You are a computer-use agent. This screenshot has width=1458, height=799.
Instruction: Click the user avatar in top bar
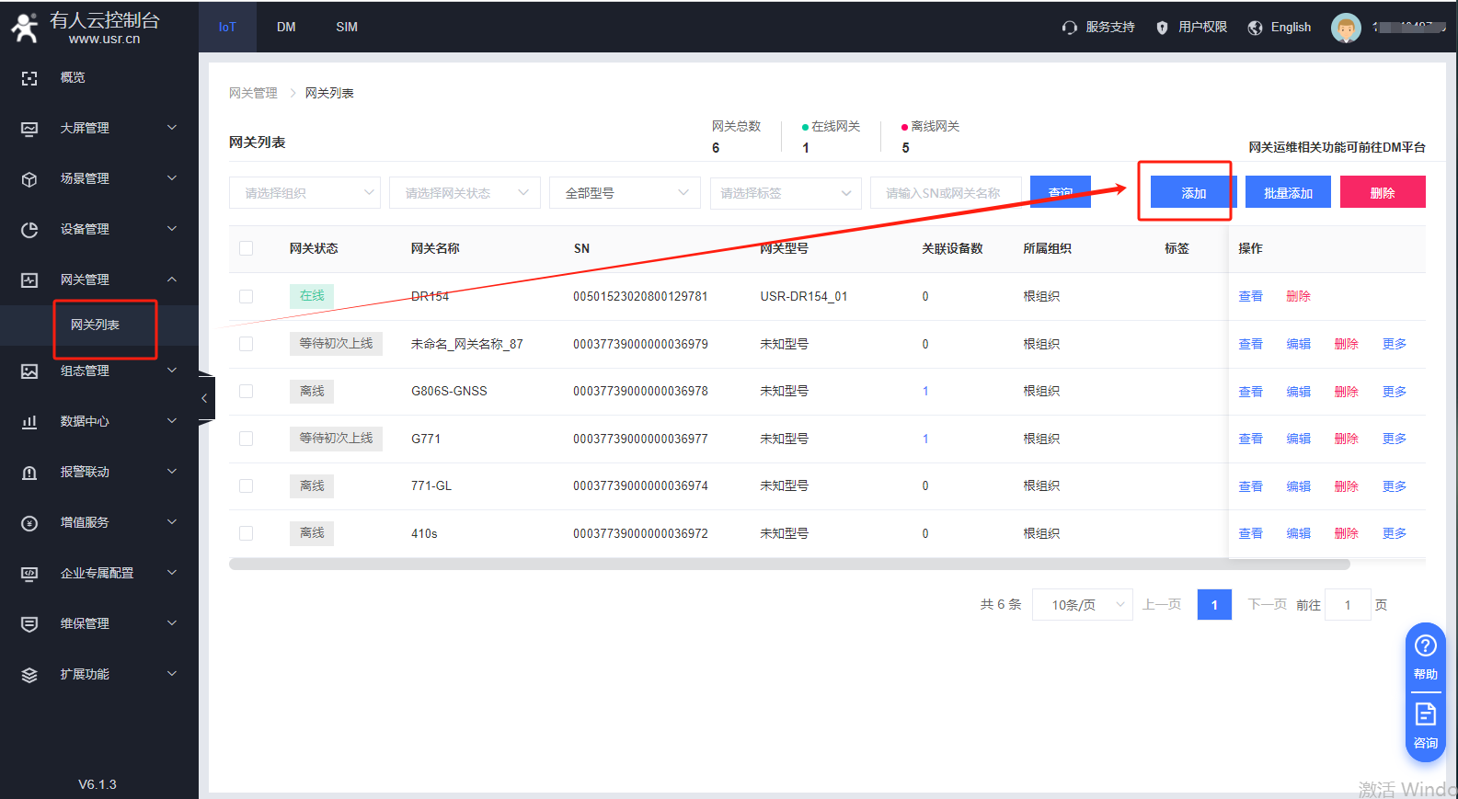[1345, 28]
